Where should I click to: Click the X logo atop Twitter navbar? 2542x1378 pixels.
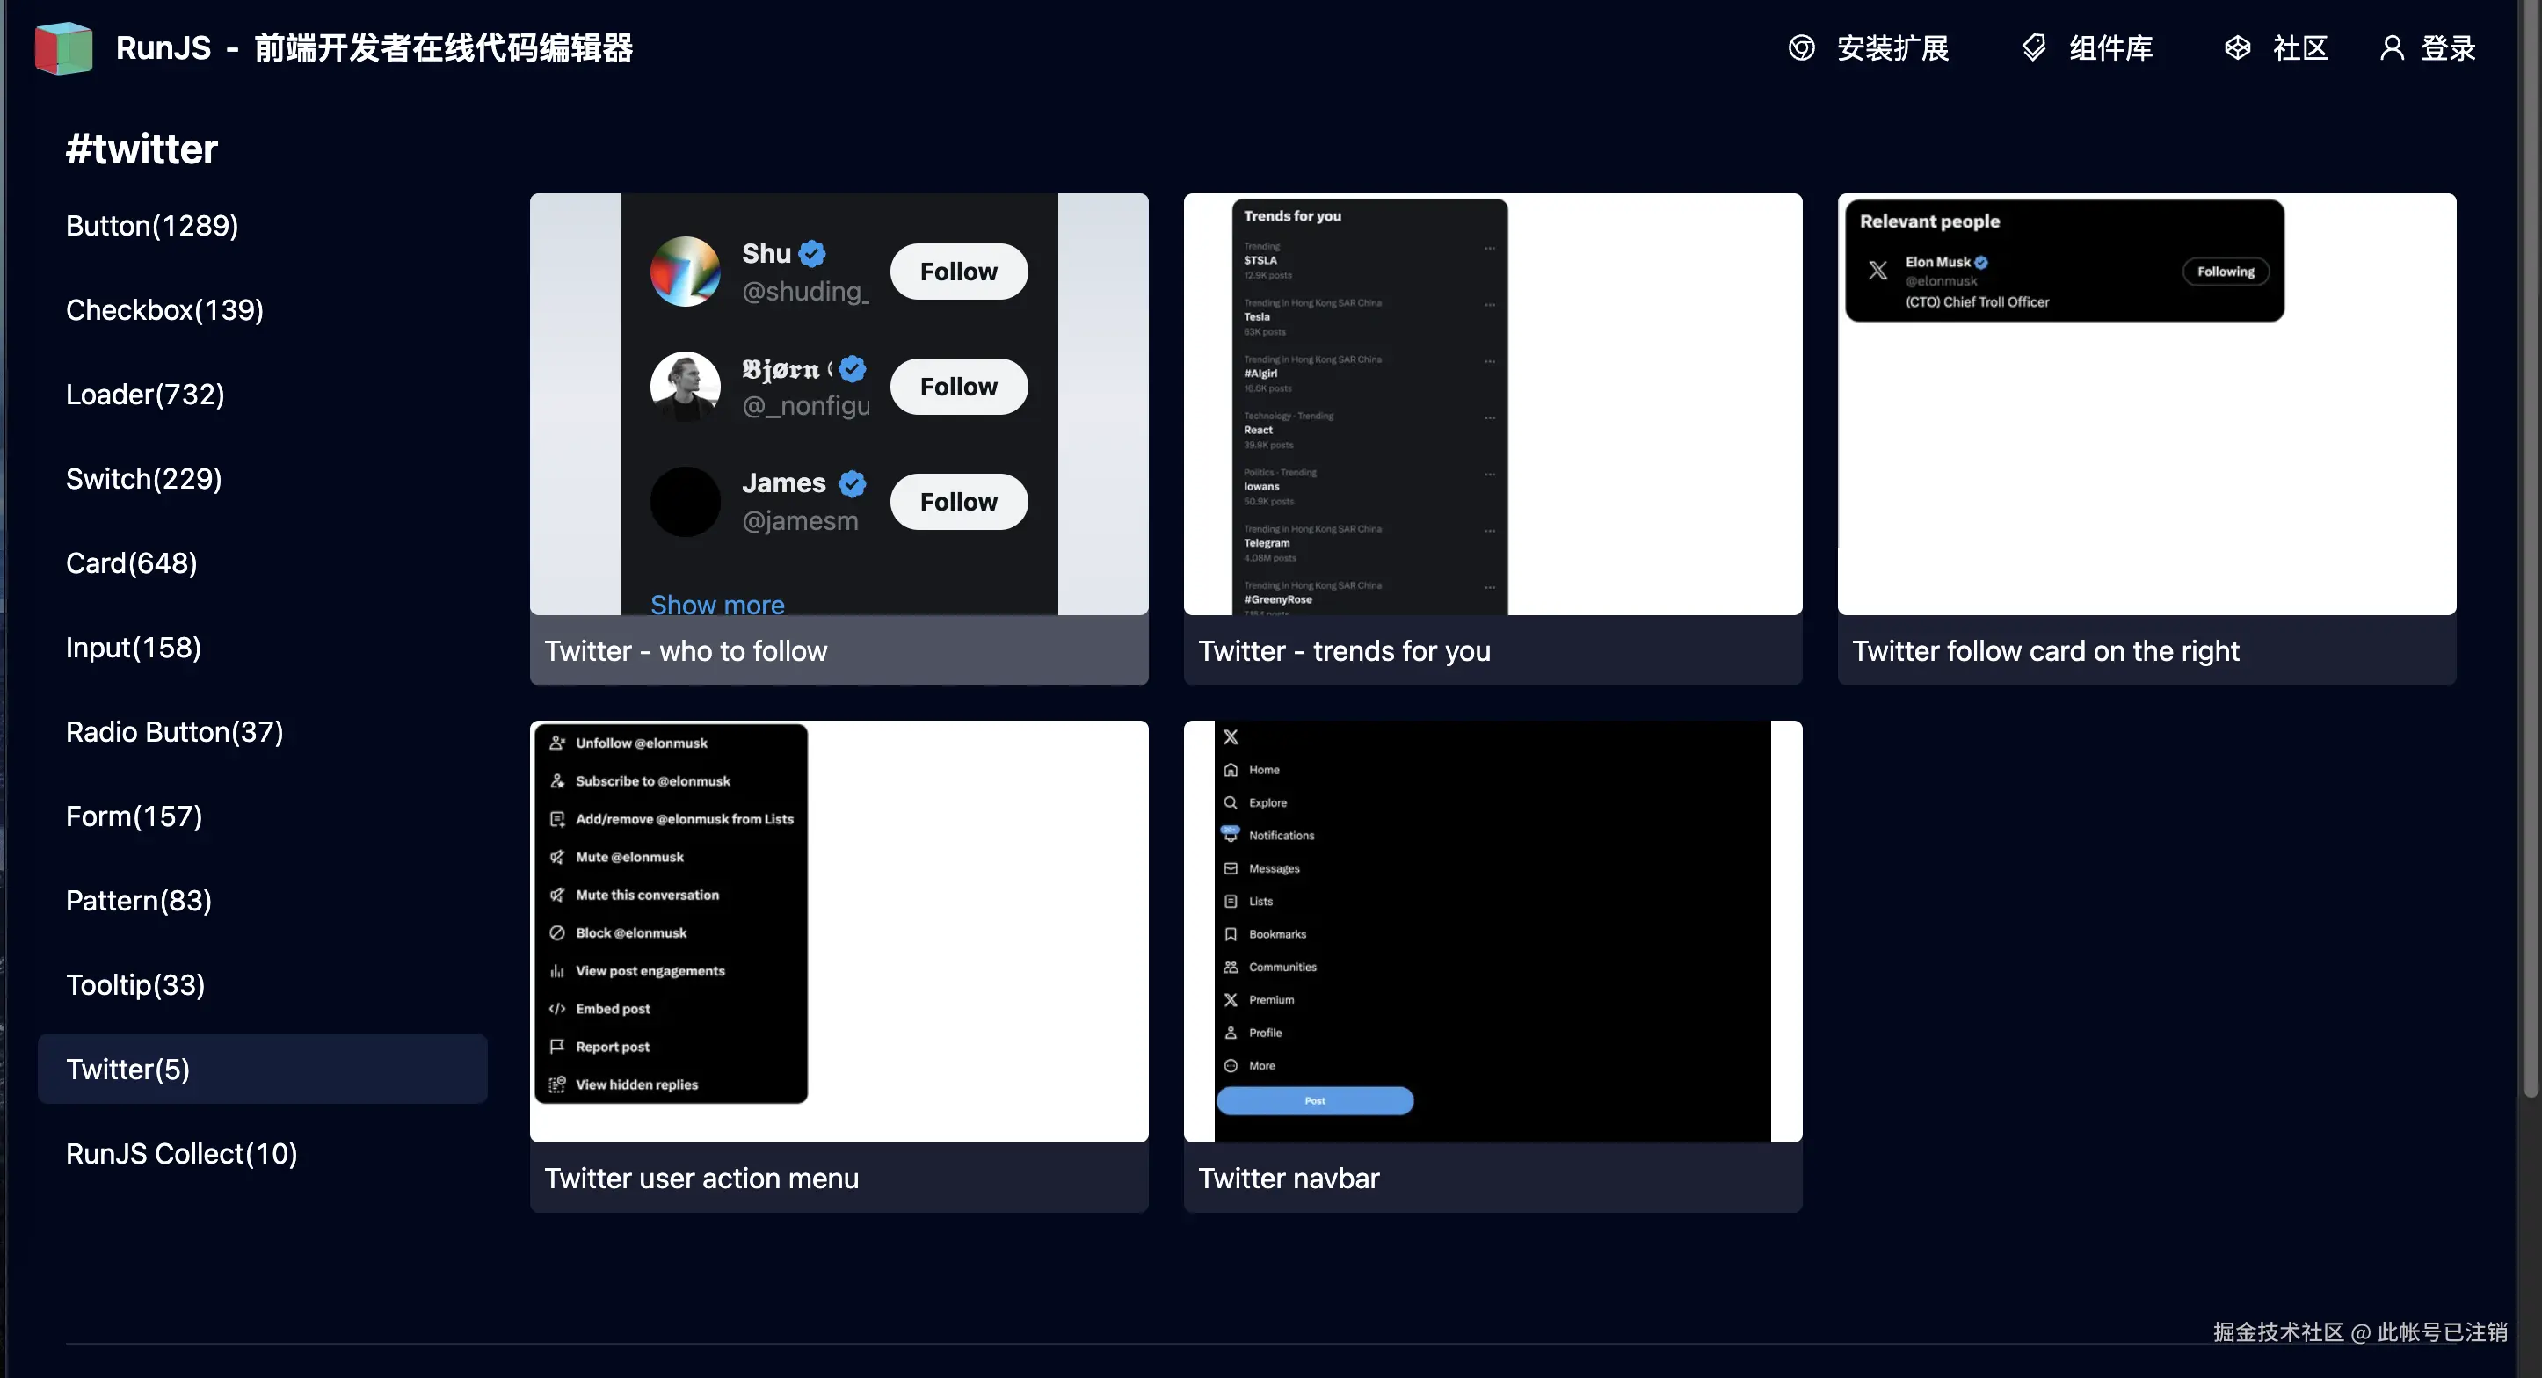click(1231, 736)
